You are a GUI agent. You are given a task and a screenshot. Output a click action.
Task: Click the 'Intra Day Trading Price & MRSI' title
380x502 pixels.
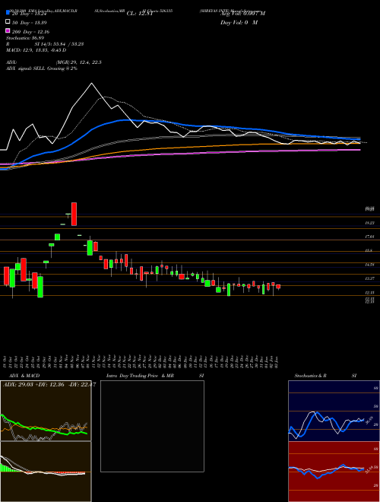[x=155, y=376]
